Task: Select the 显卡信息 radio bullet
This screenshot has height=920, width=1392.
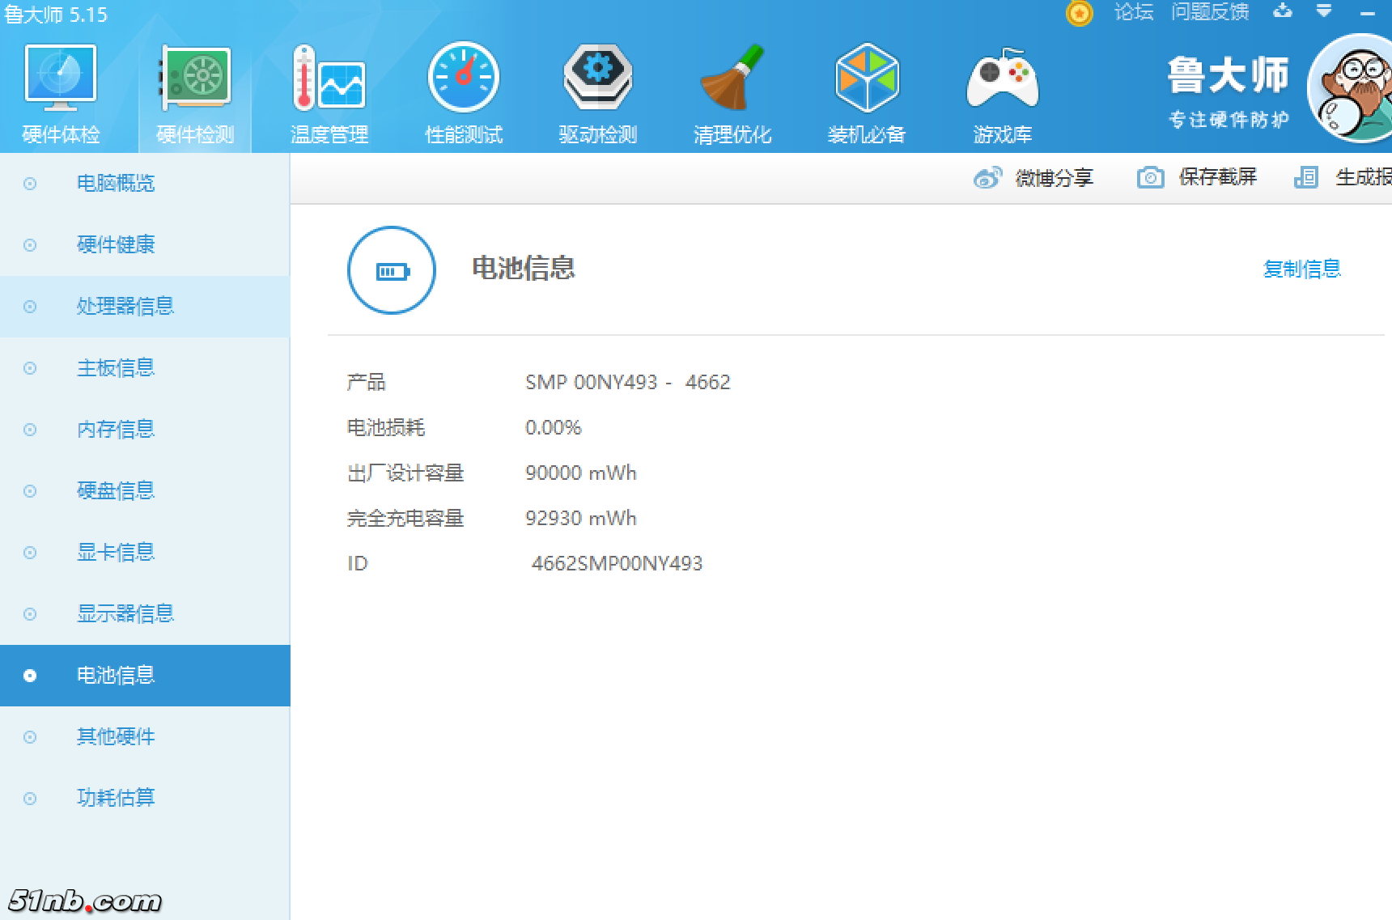Action: pos(30,553)
